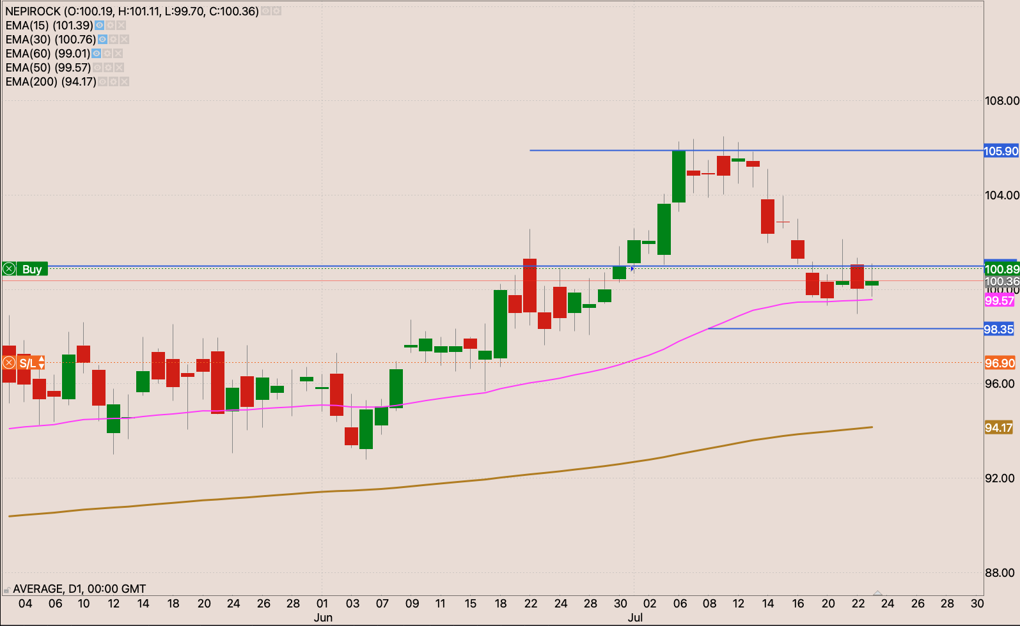Select the 98.35 blue support level tag
This screenshot has width=1020, height=626.
(x=998, y=330)
